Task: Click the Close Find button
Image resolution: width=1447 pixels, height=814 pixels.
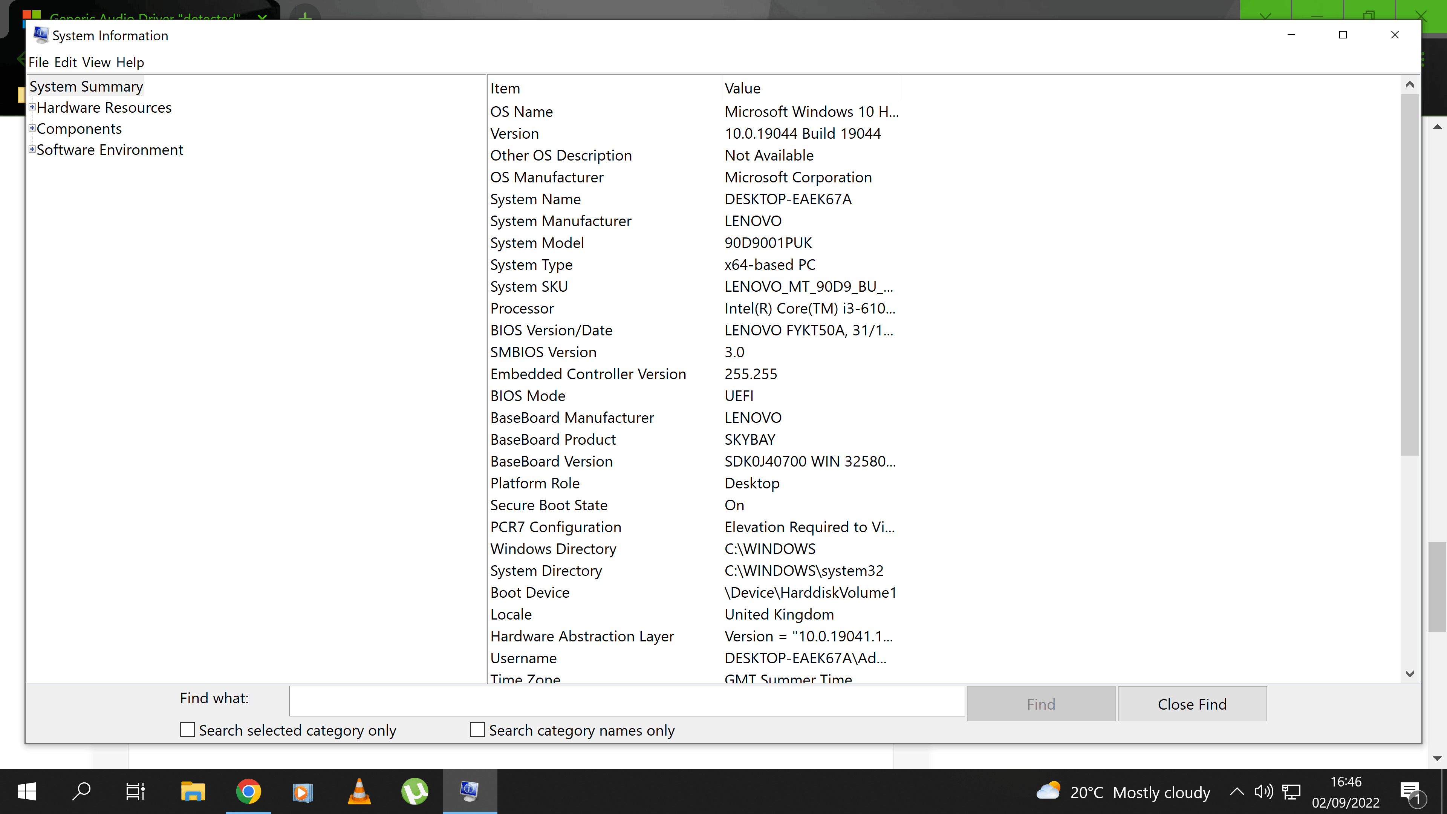Action: coord(1192,704)
